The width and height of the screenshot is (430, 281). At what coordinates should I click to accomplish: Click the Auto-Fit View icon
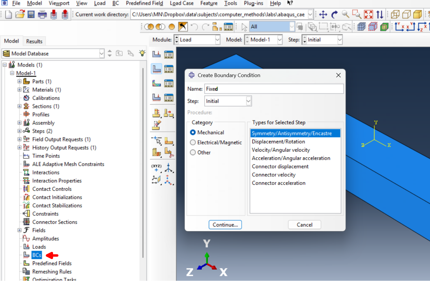(x=368, y=14)
